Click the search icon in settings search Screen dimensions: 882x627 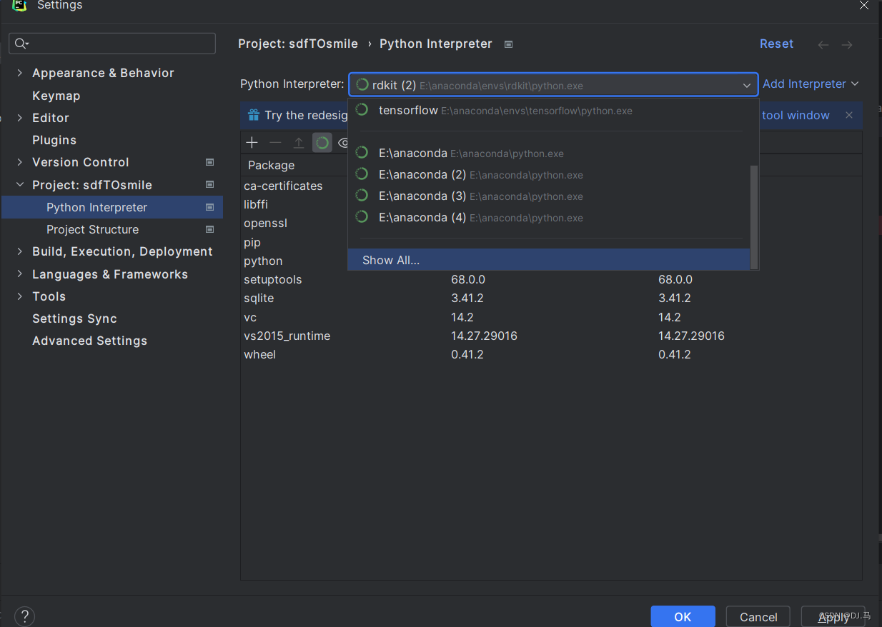pyautogui.click(x=21, y=44)
